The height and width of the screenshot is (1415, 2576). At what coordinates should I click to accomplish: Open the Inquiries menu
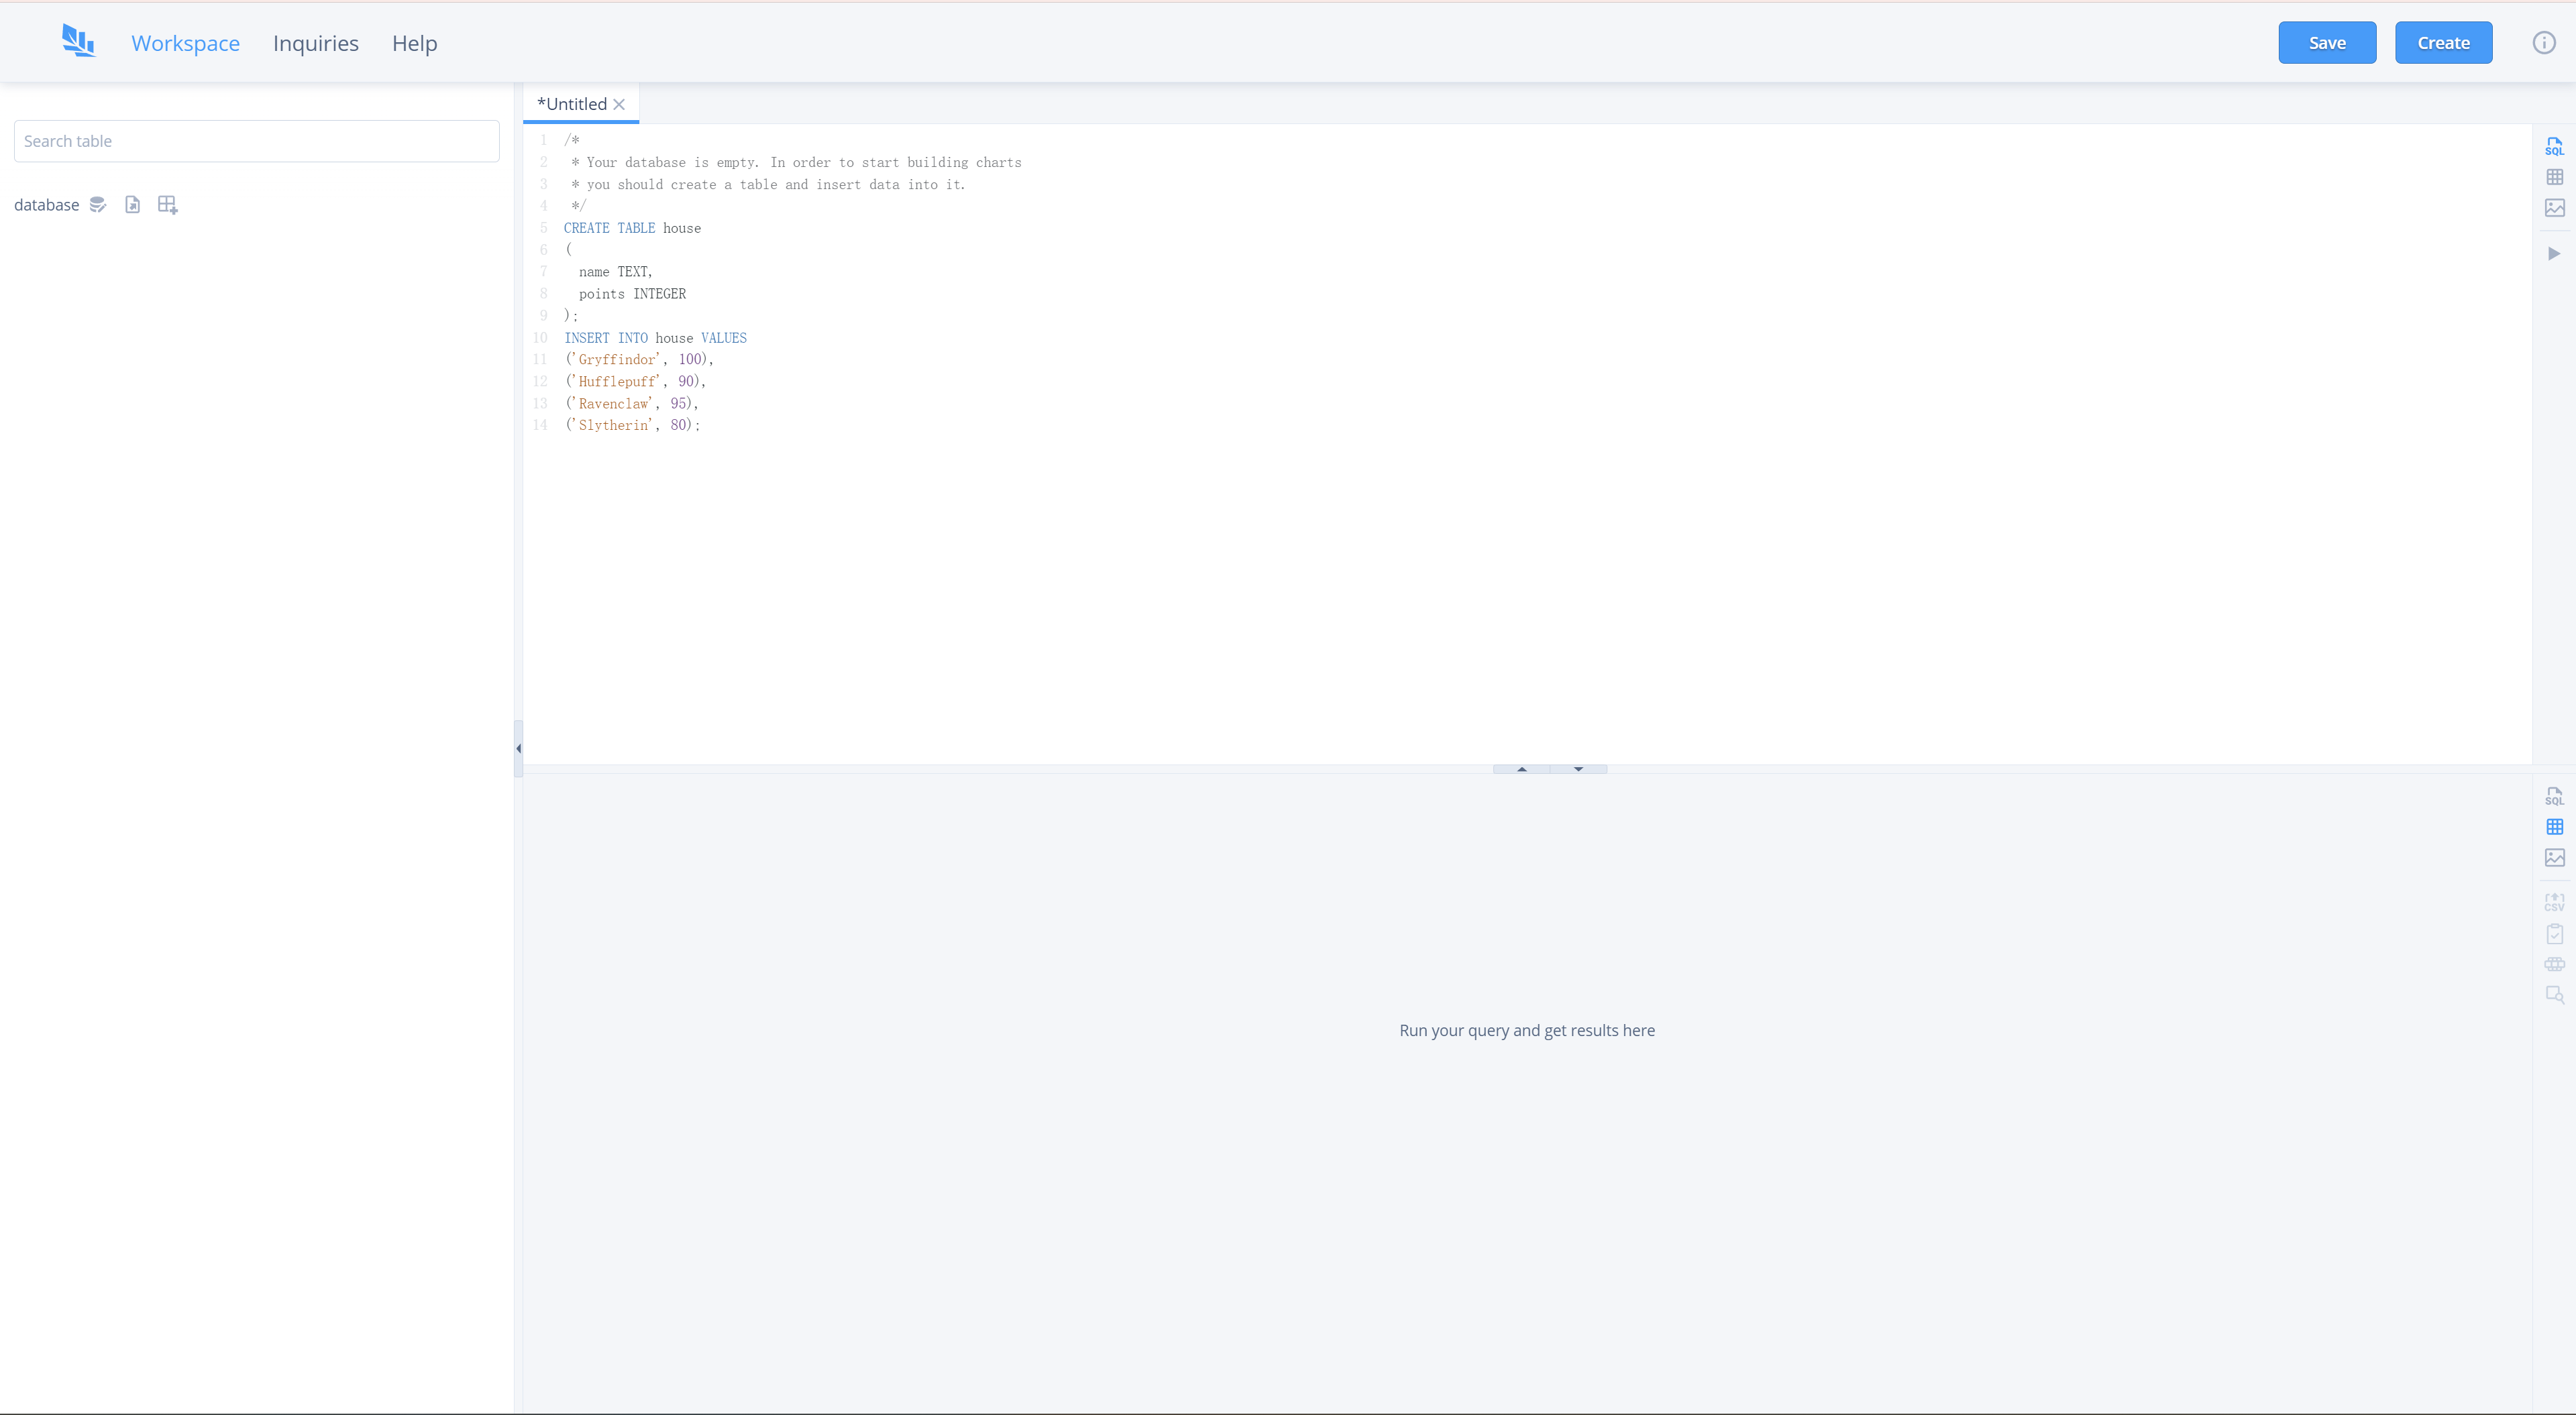click(315, 43)
